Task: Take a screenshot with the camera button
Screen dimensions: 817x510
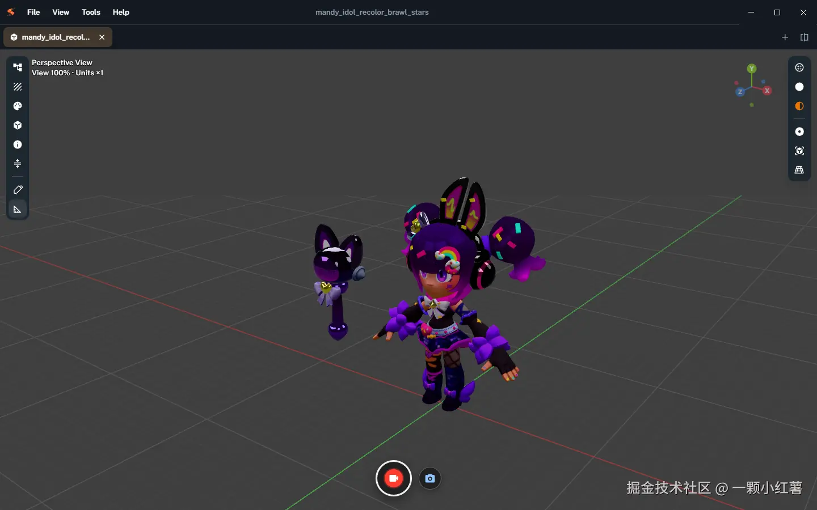Action: coord(430,478)
